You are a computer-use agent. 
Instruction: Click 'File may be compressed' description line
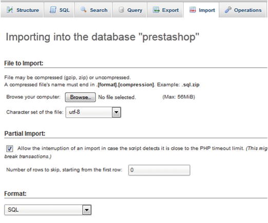pyautogui.click(x=67, y=77)
